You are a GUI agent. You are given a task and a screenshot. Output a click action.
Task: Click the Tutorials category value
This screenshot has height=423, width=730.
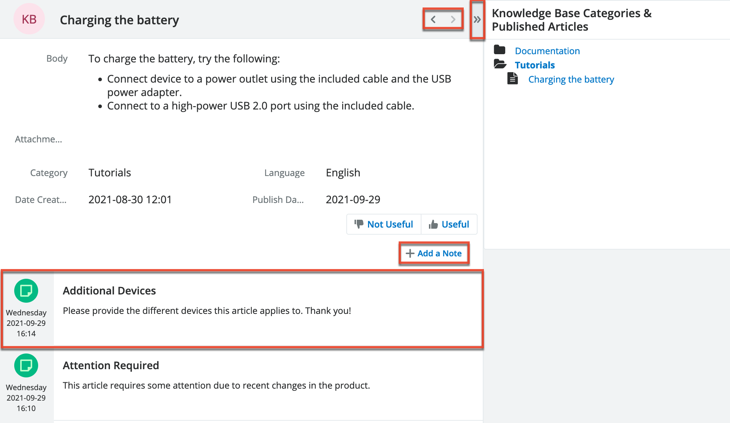coord(110,173)
